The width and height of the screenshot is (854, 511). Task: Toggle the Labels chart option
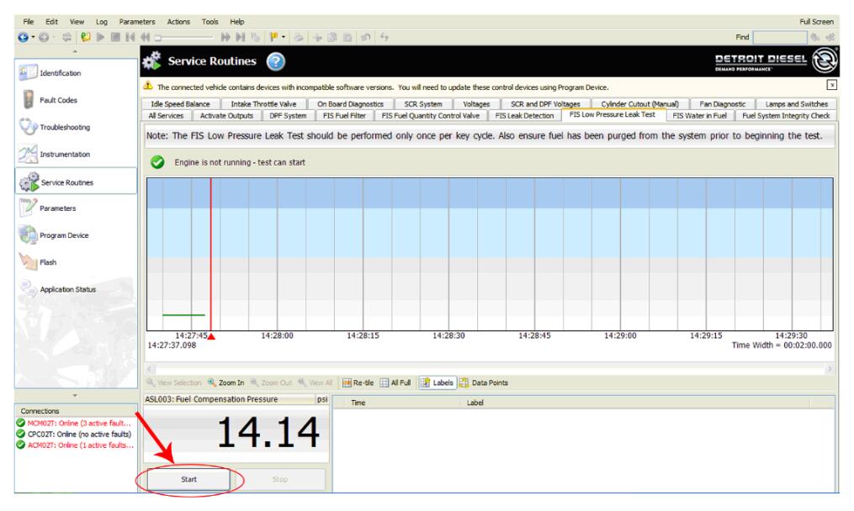pyautogui.click(x=437, y=382)
